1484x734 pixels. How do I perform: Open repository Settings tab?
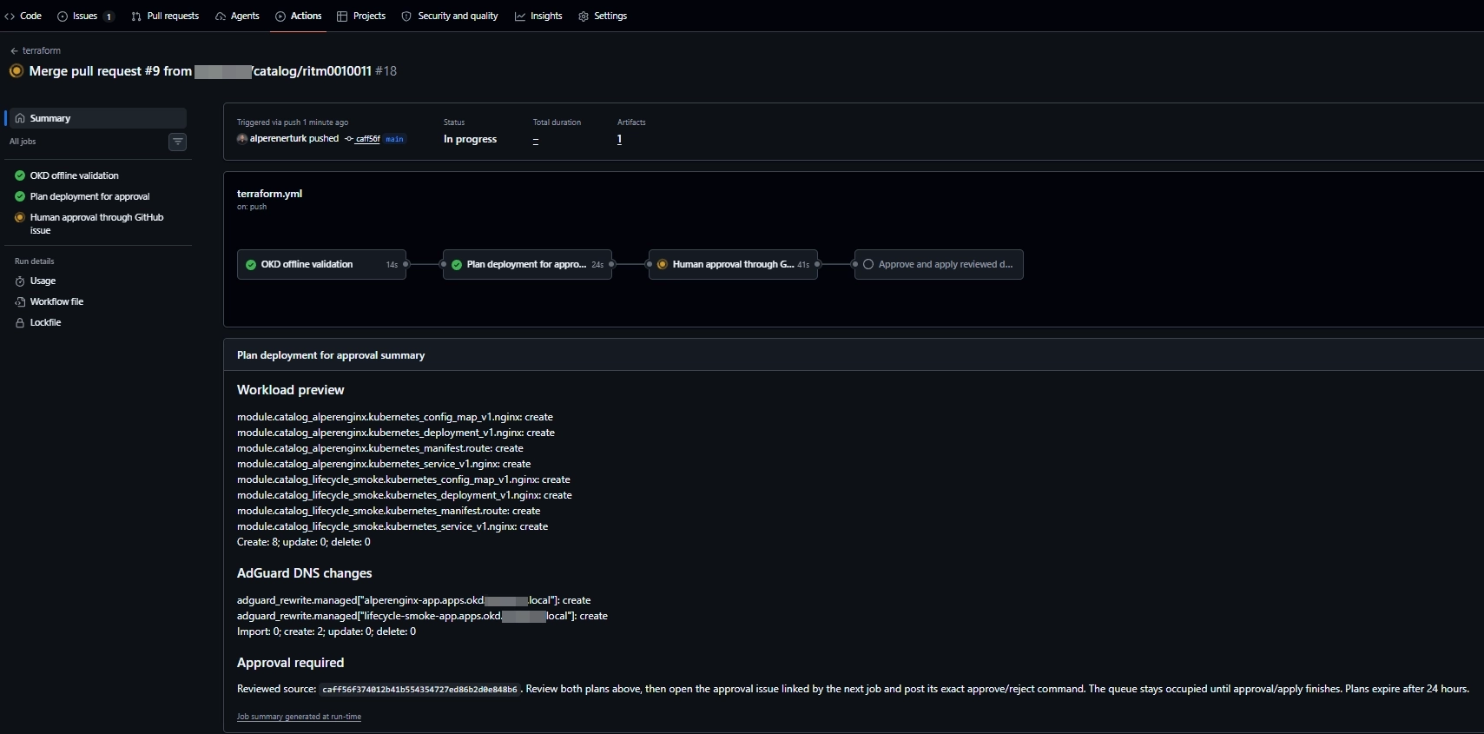pos(603,16)
